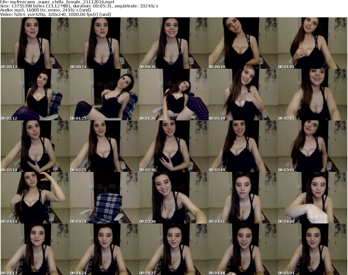Choose the 00:04:48 thumbnail

point(243,249)
